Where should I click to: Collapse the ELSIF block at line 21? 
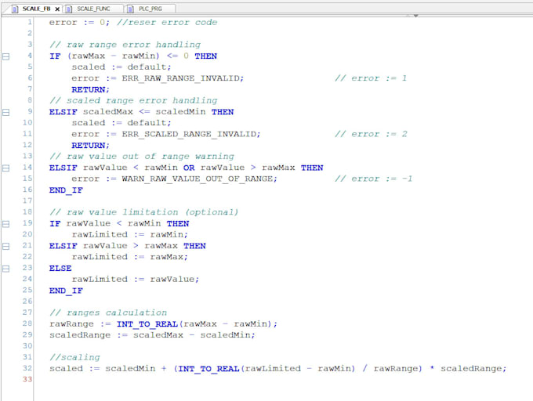(x=5, y=246)
